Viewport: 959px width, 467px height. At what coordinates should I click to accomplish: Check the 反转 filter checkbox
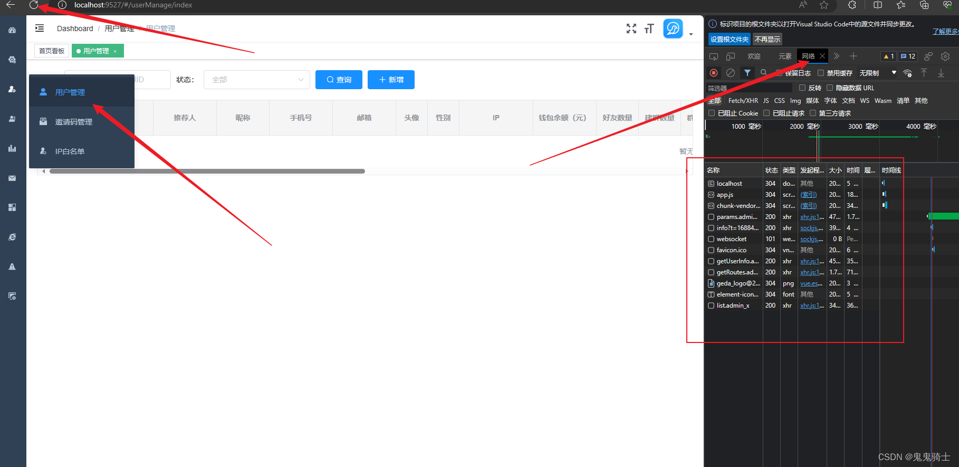(802, 88)
